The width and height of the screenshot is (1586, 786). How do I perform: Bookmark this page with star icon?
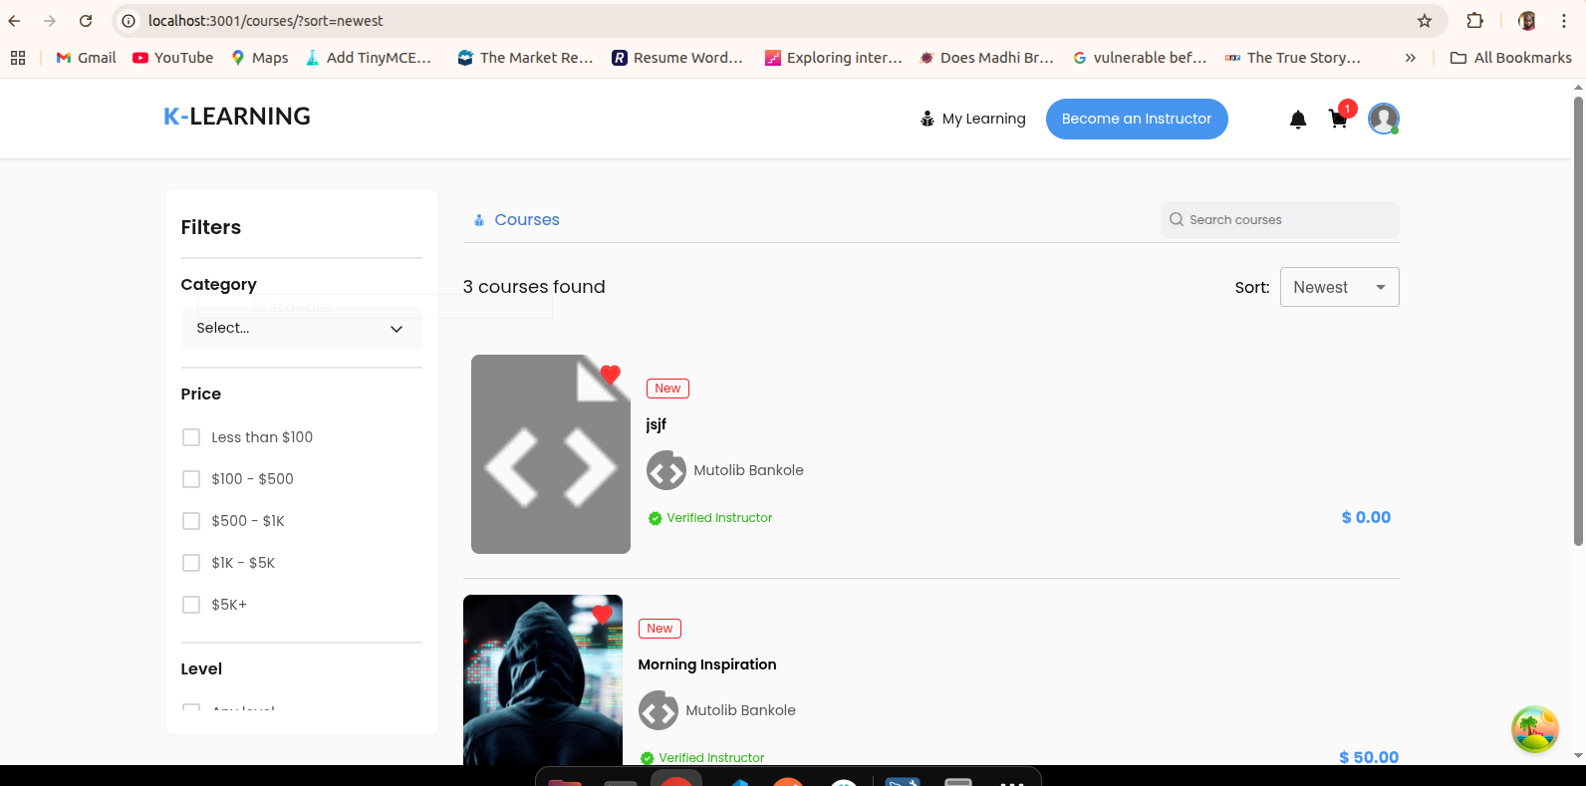click(x=1424, y=21)
